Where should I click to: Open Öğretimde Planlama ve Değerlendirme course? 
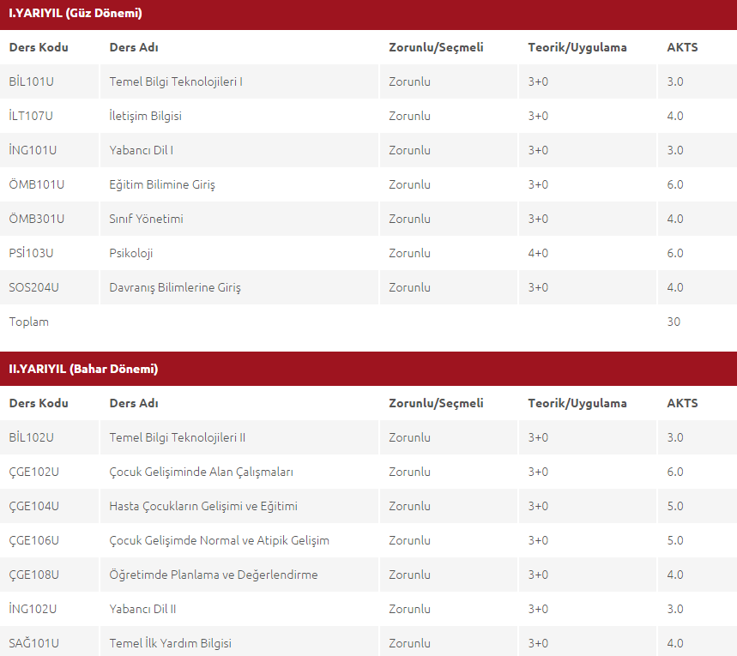214,575
